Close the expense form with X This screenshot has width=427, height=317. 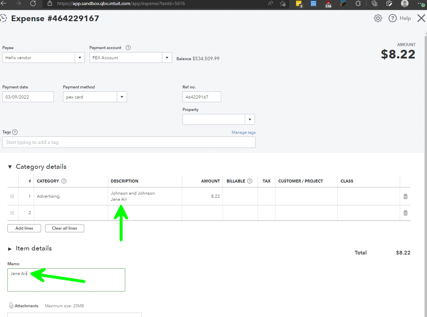click(421, 18)
